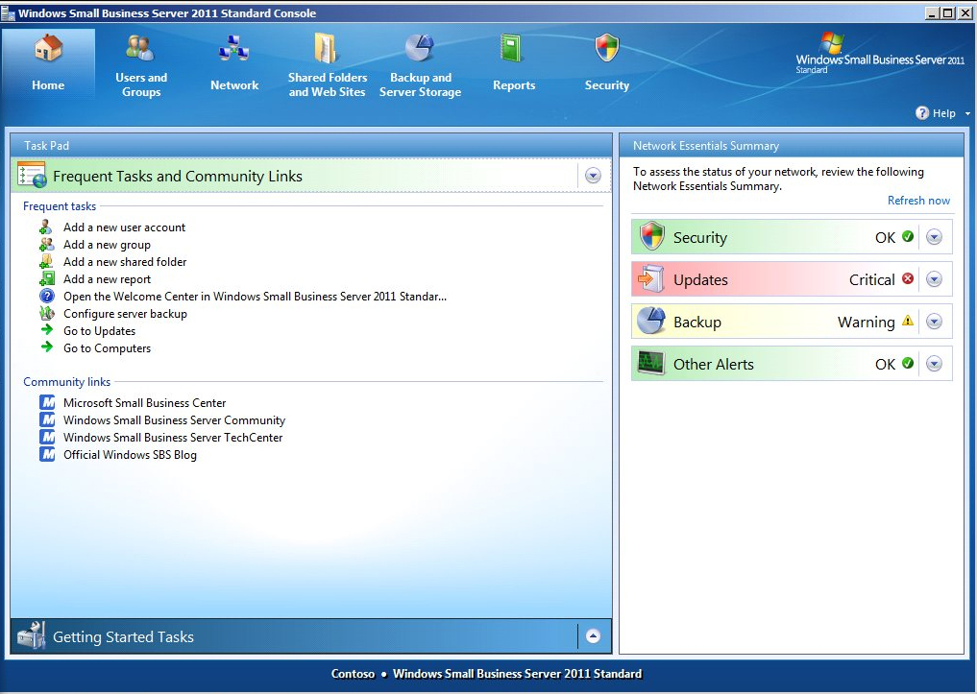Open the Shared Folders and Web Sites icon

(x=327, y=48)
